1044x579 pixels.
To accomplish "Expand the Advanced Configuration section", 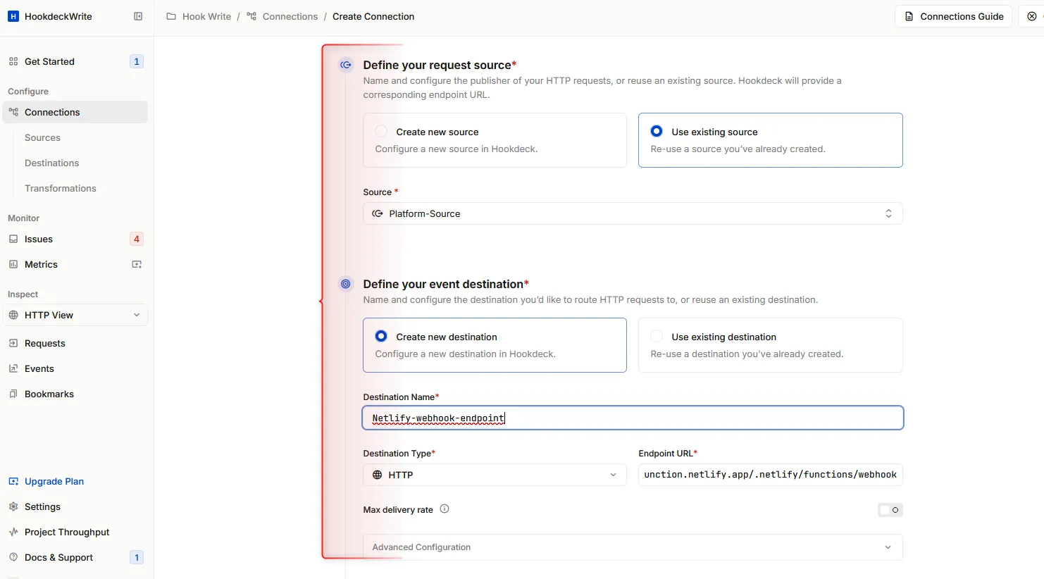I will click(x=633, y=547).
